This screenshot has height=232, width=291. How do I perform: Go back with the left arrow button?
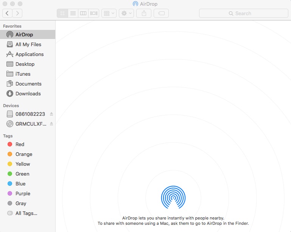point(7,13)
